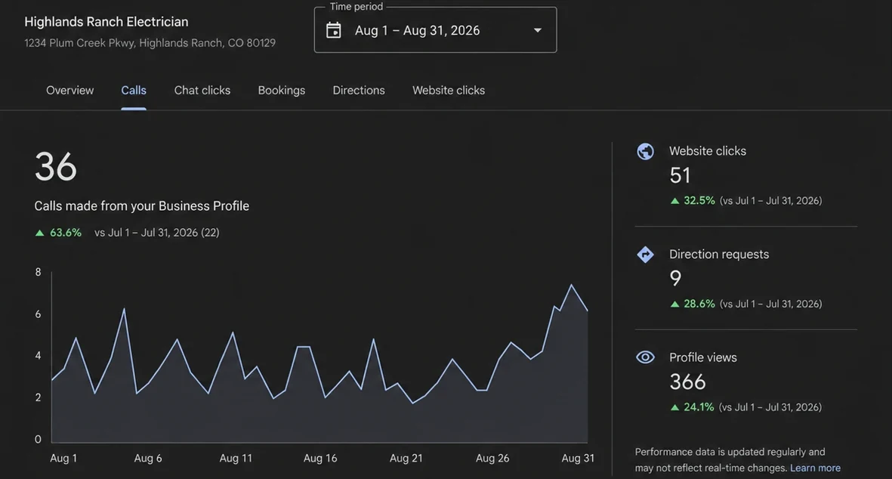Click the Aug 16 axis label

[320, 458]
